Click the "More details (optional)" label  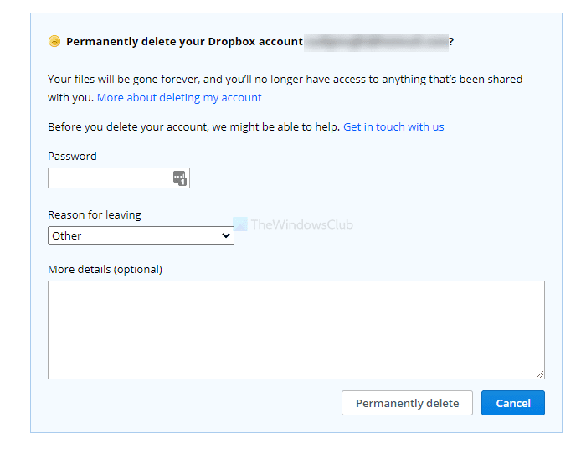(105, 270)
